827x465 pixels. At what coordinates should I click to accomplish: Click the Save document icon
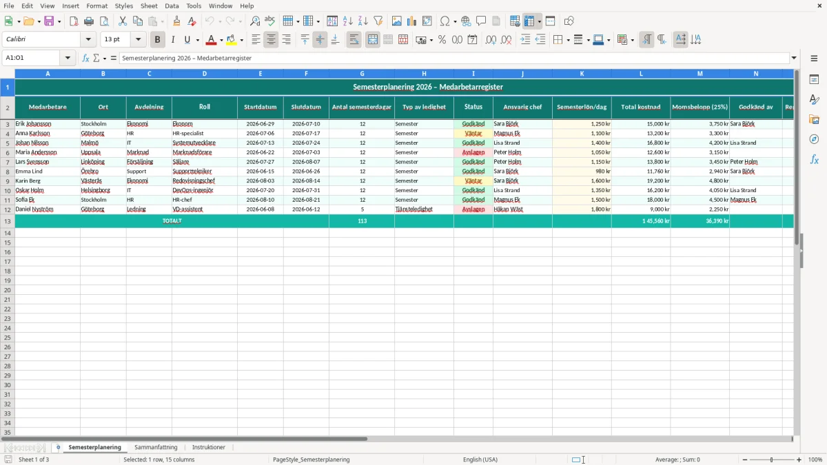[x=49, y=21]
